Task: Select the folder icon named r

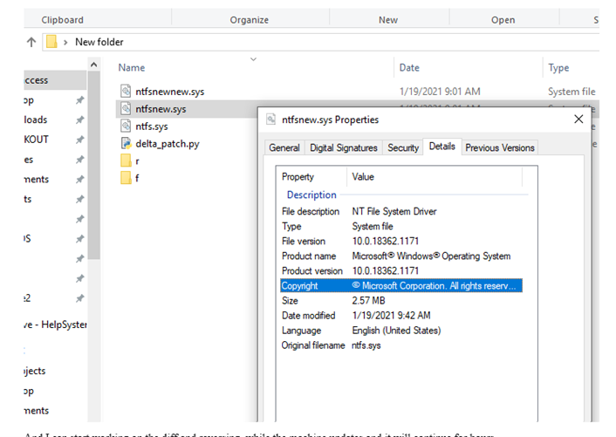Action: click(x=126, y=160)
